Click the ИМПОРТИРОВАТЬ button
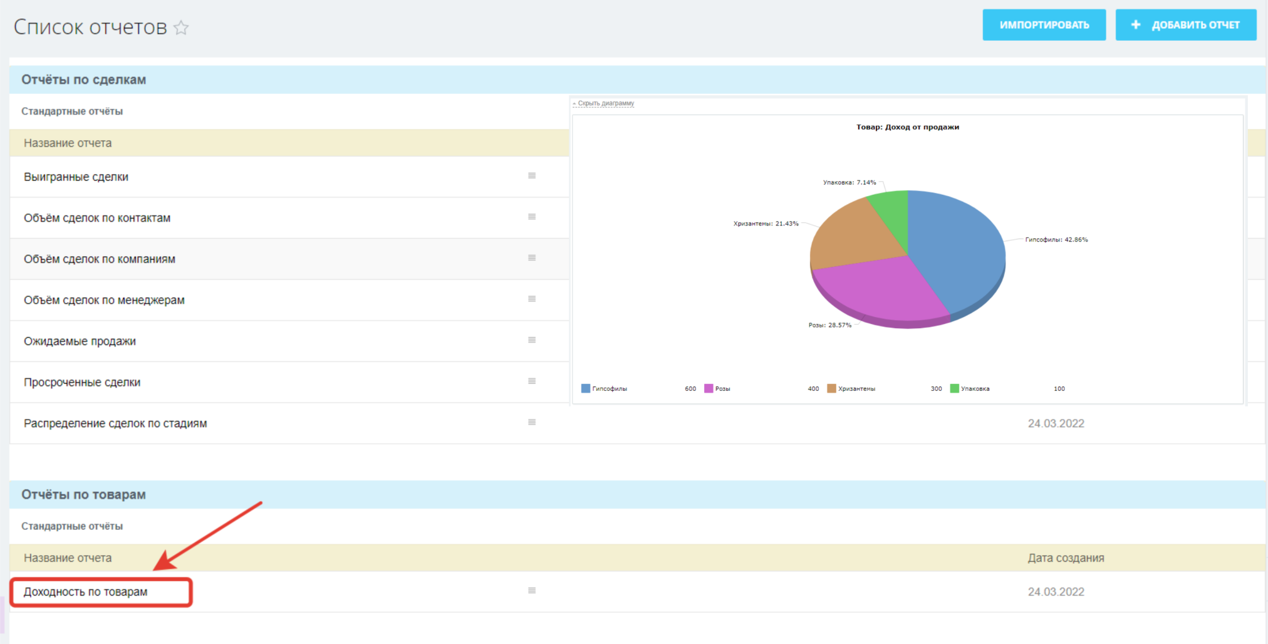This screenshot has width=1268, height=644. pyautogui.click(x=1044, y=25)
